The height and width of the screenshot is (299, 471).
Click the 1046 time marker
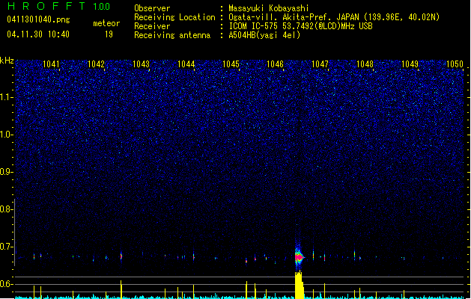[x=275, y=64]
